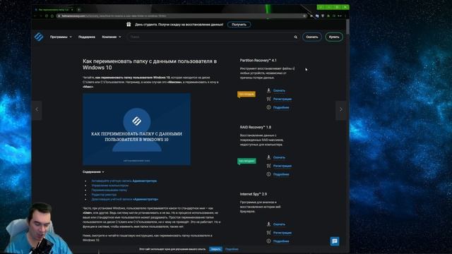Open the chat widget icon
452x254 pixels.
tap(334, 241)
